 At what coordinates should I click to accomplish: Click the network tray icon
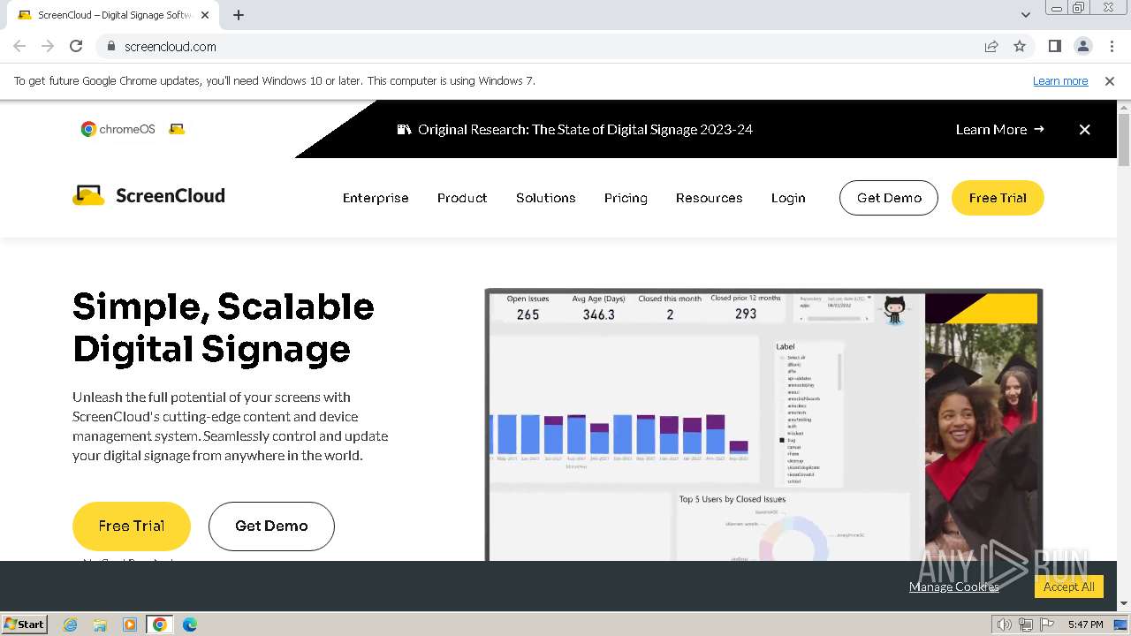coord(1026,625)
